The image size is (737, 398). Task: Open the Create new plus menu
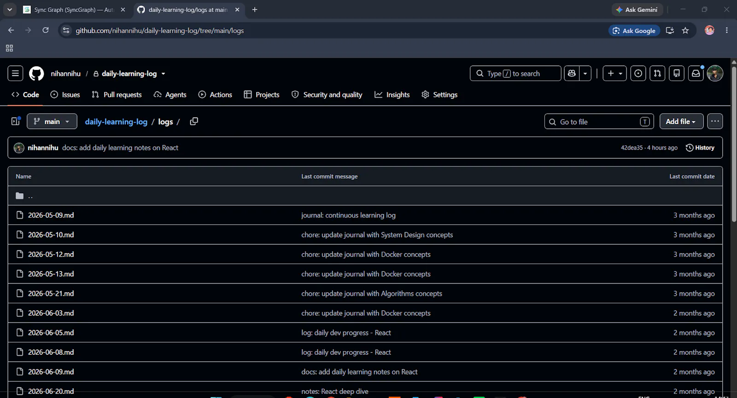click(614, 73)
